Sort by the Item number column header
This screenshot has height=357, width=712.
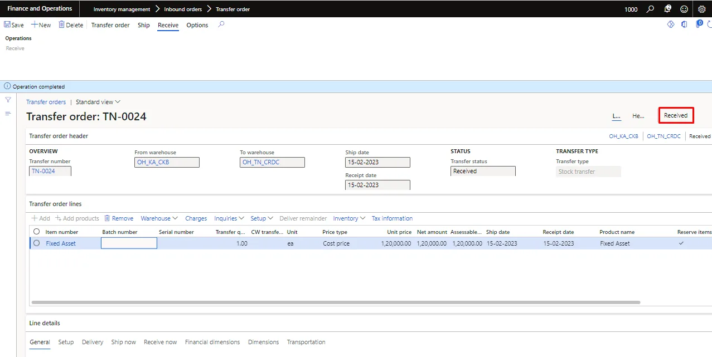62,232
